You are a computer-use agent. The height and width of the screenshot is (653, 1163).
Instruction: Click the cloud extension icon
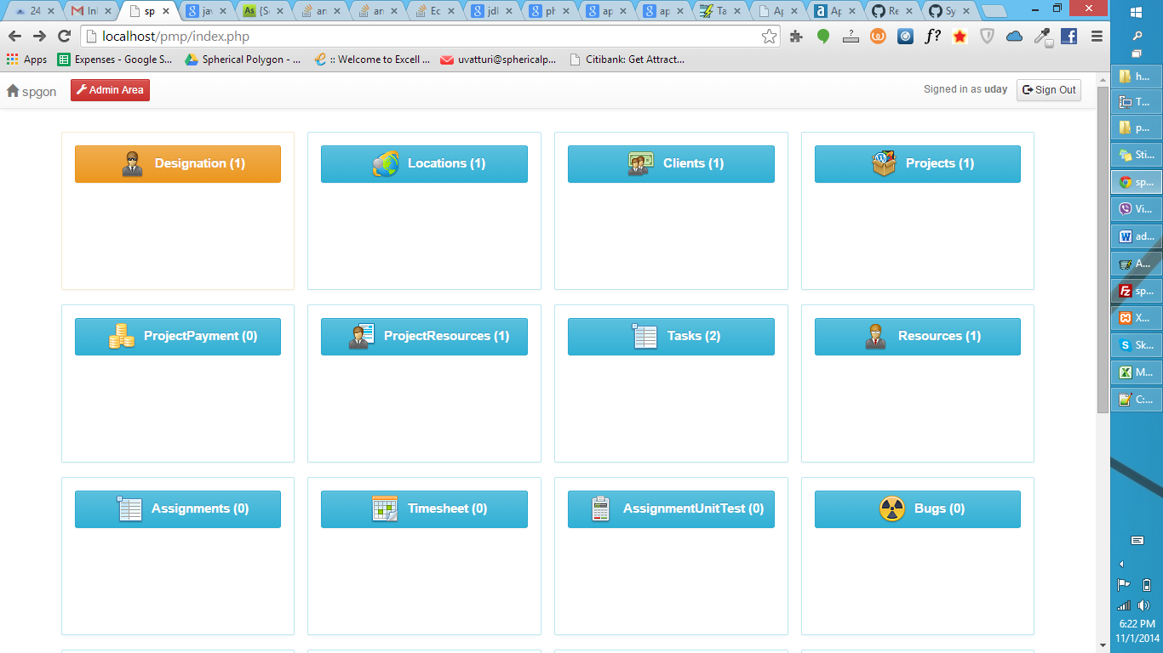click(x=1014, y=37)
